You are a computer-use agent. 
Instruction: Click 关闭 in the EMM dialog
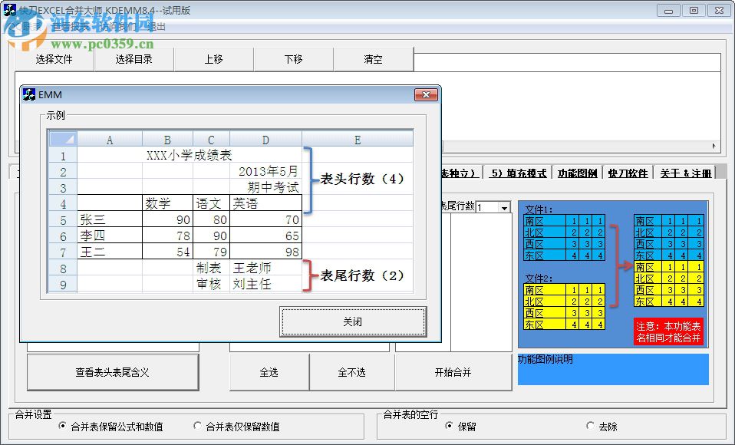click(x=352, y=322)
